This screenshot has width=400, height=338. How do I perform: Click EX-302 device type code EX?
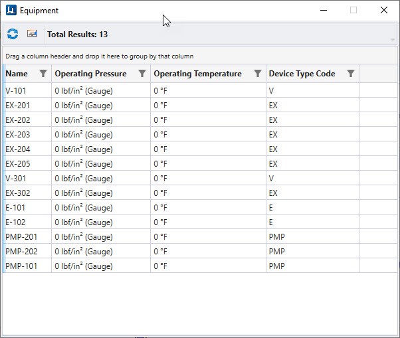(x=273, y=193)
